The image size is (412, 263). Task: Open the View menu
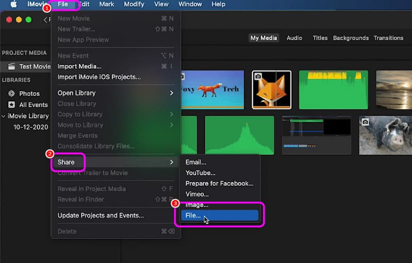pos(161,4)
